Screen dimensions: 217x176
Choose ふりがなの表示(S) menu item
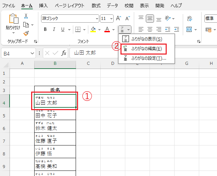146,39
